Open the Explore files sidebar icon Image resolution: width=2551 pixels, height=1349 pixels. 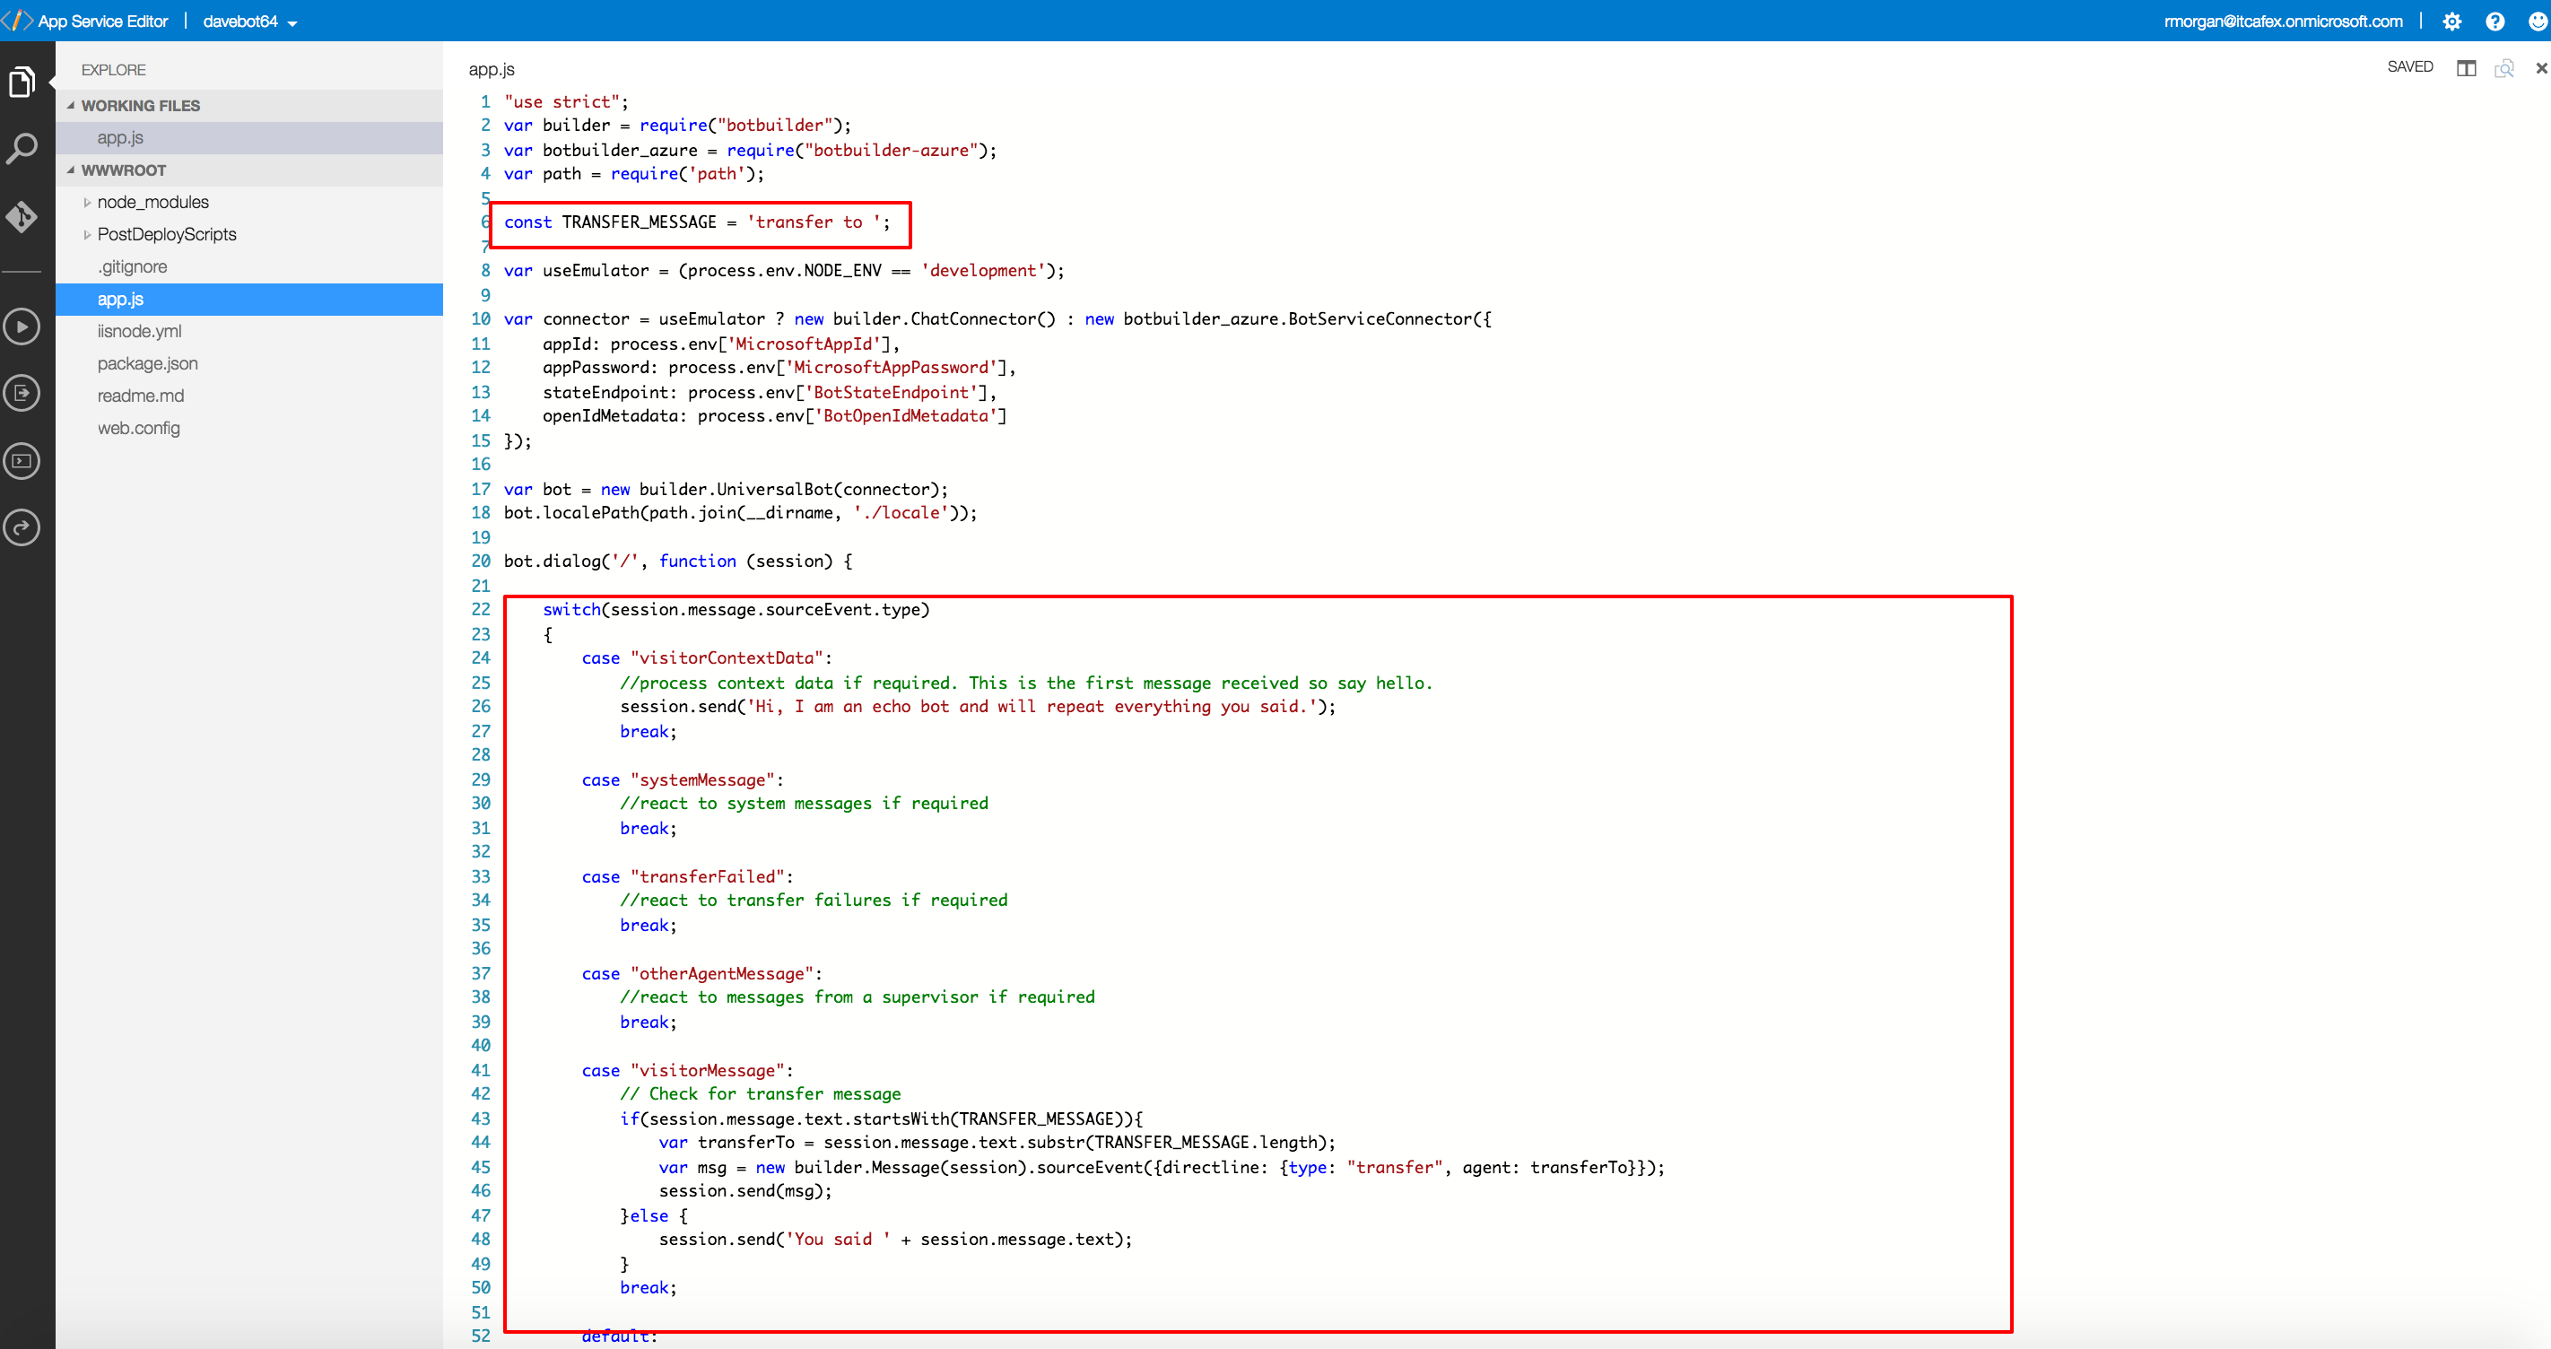point(22,82)
